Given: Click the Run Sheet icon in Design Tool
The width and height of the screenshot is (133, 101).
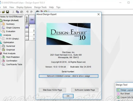Looking at the screenshot, I should pyautogui.click(x=118, y=94).
